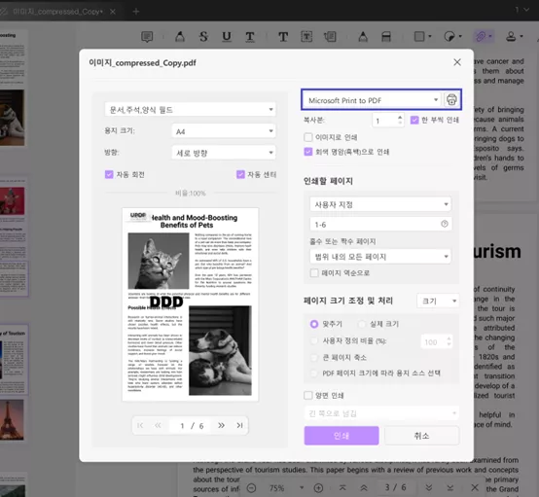Select the highlighter tool in toolbar
The width and height of the screenshot is (539, 497).
tap(180, 36)
